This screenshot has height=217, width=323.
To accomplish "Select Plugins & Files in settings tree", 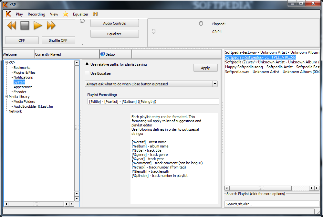I will (25, 72).
